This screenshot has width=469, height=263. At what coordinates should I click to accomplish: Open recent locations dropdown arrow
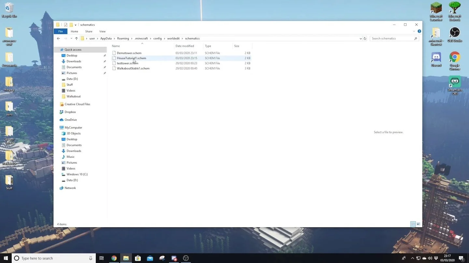(x=71, y=38)
